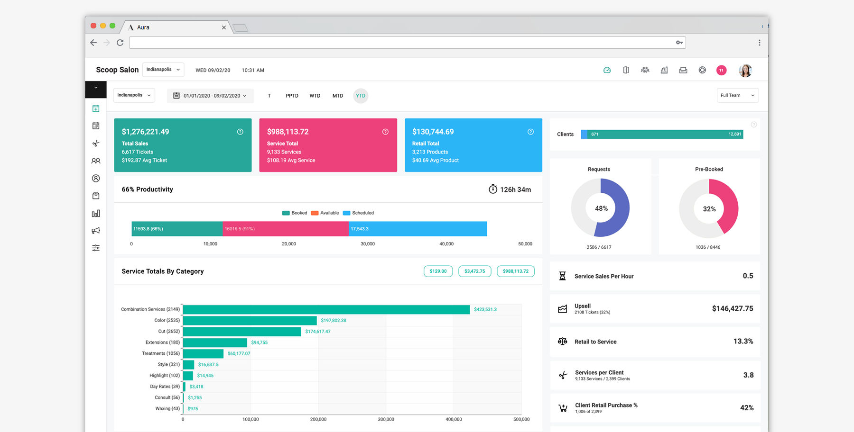Select the YTD date range toggle

pyautogui.click(x=361, y=96)
